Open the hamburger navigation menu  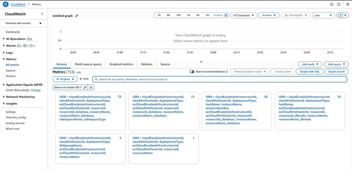[x=6, y=4]
